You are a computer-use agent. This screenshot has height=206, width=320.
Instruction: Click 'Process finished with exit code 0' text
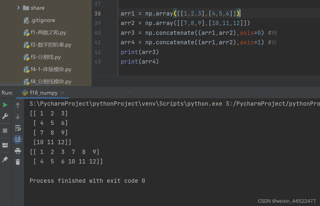point(87,181)
